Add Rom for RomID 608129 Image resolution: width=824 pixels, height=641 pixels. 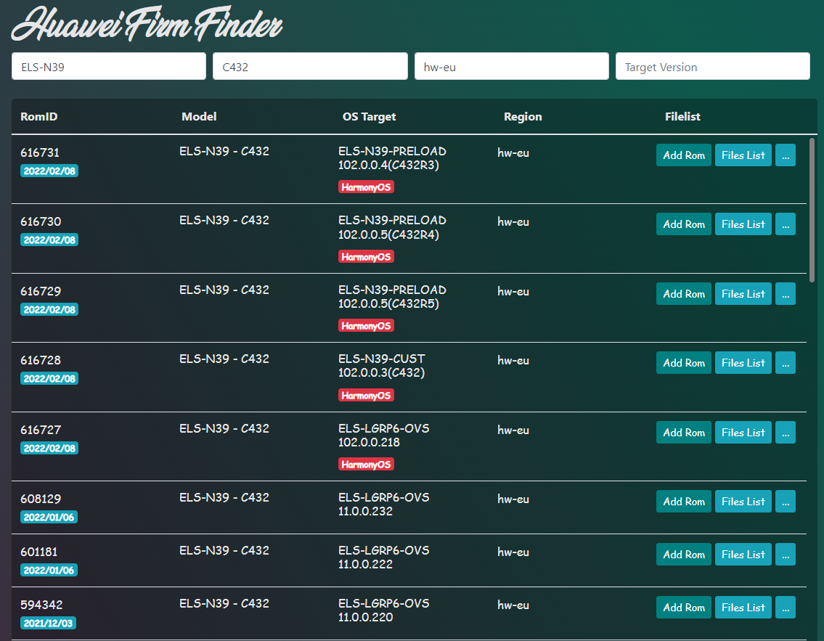(684, 501)
